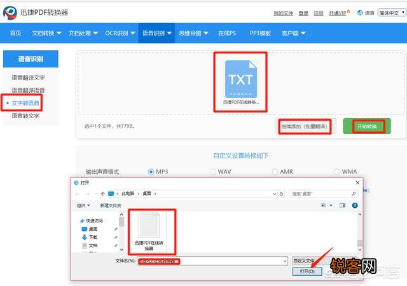This screenshot has height=286, width=407.
Task: Click the 桌面 folder icon in sidebar
Action: point(85,229)
